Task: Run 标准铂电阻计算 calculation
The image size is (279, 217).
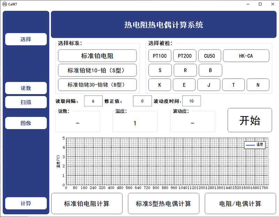Action: click(87, 203)
